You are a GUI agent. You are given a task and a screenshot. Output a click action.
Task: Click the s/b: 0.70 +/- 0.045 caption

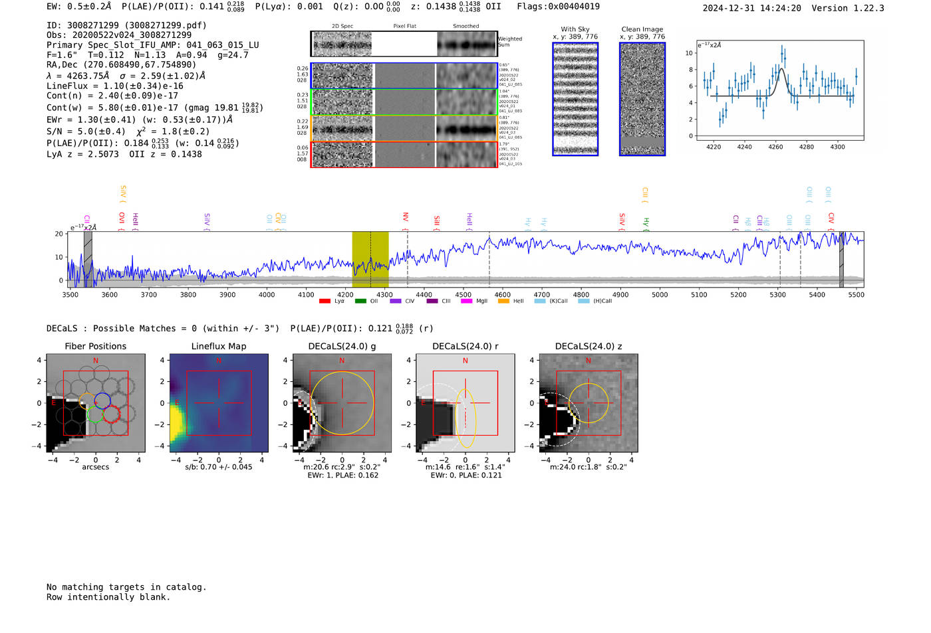pos(219,467)
